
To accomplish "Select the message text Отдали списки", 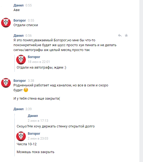I will [26, 25].
